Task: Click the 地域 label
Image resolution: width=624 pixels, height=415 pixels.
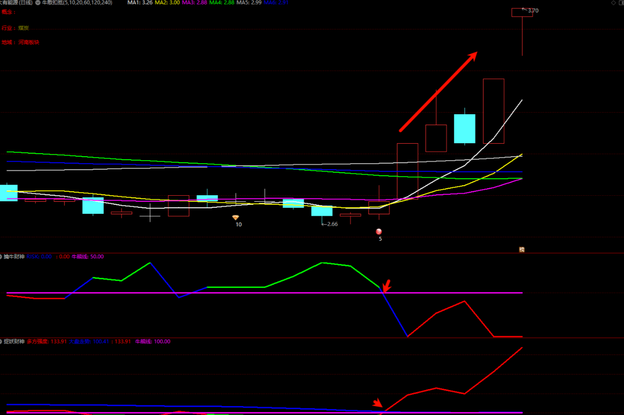Action: tap(8, 43)
